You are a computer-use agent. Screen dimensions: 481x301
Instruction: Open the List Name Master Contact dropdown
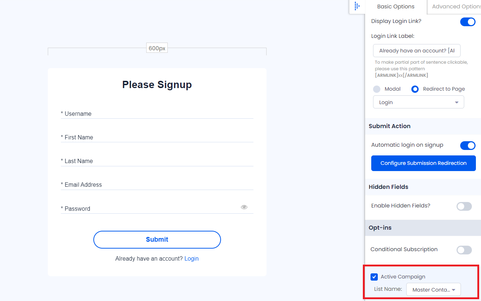tap(433, 290)
